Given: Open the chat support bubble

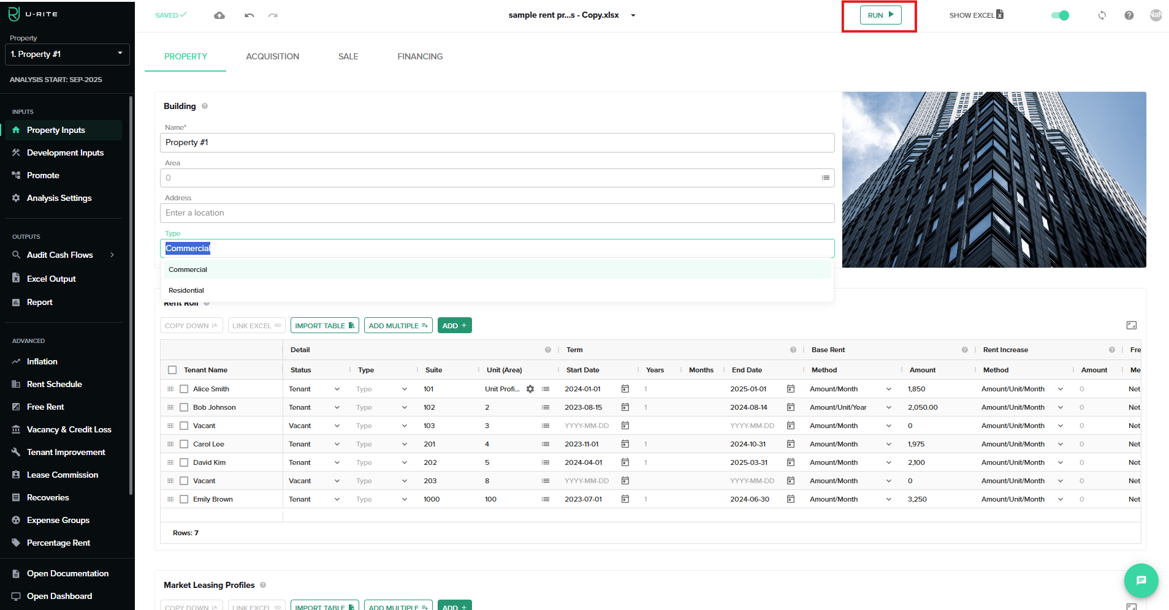Looking at the screenshot, I should pos(1141,580).
